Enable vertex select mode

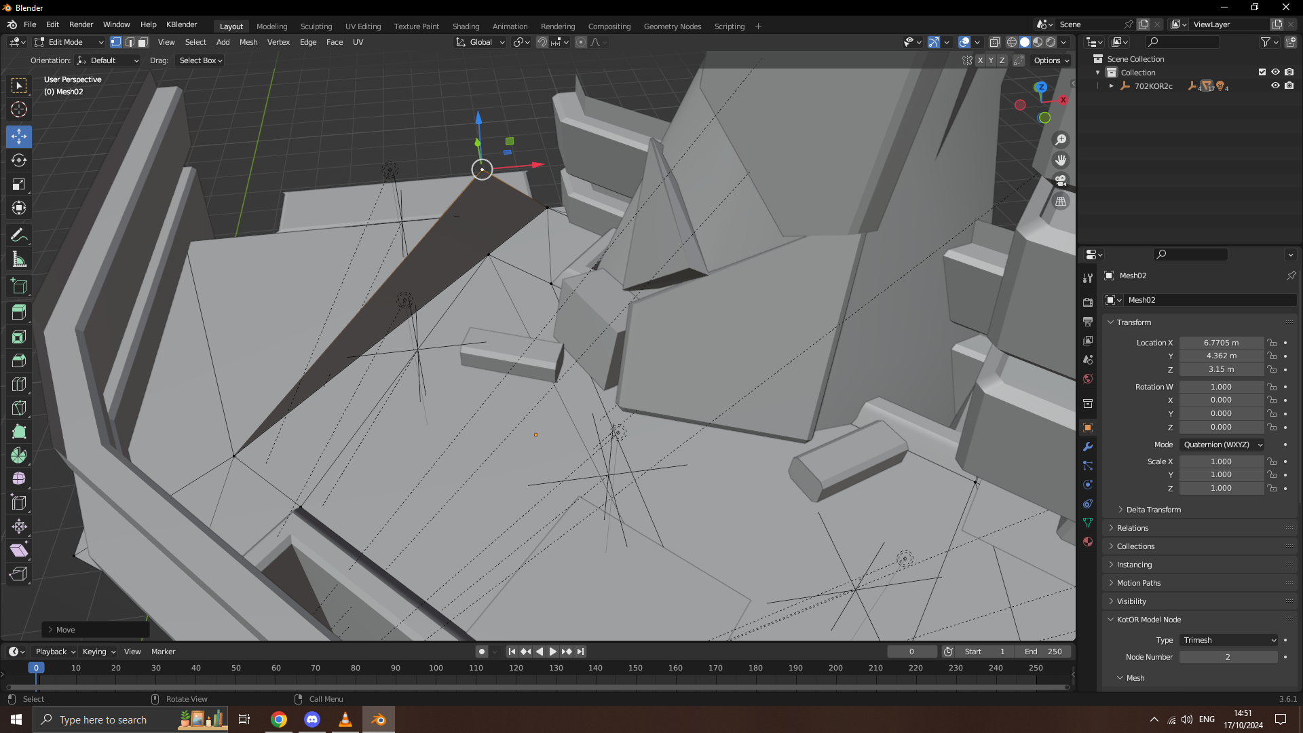tap(116, 42)
